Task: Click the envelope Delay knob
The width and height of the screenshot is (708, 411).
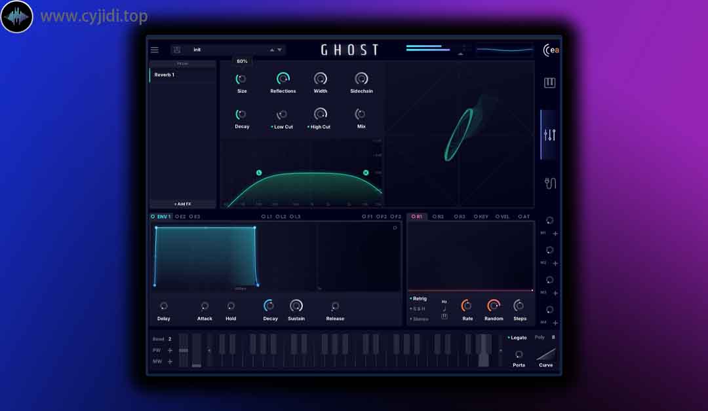Action: 163,306
